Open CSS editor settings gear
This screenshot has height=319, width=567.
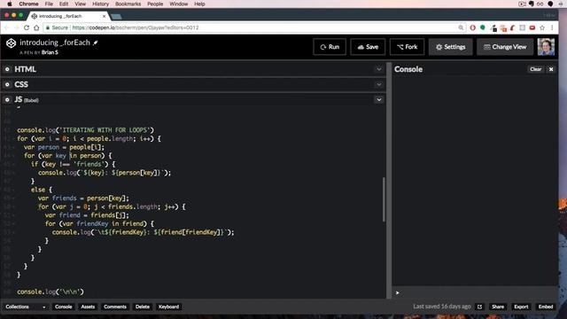7,84
